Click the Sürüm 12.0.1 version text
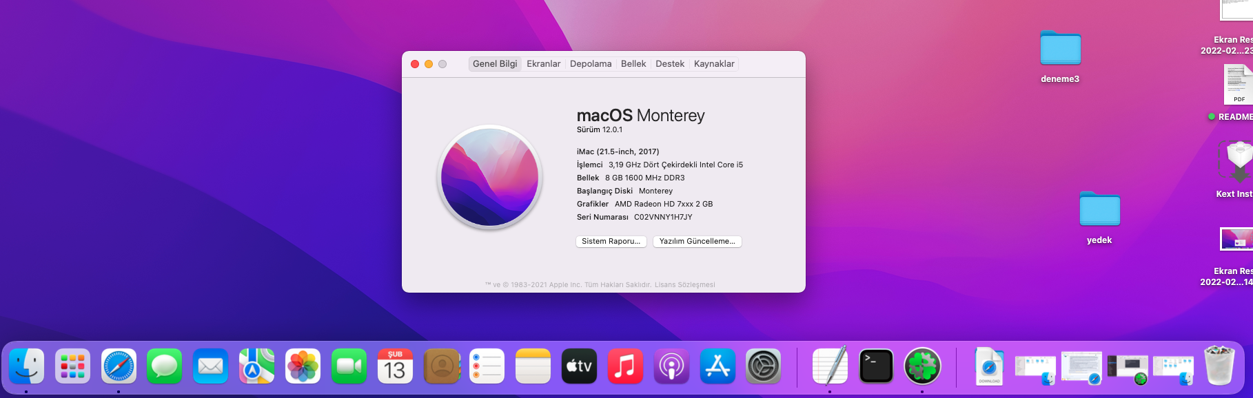 [x=600, y=129]
